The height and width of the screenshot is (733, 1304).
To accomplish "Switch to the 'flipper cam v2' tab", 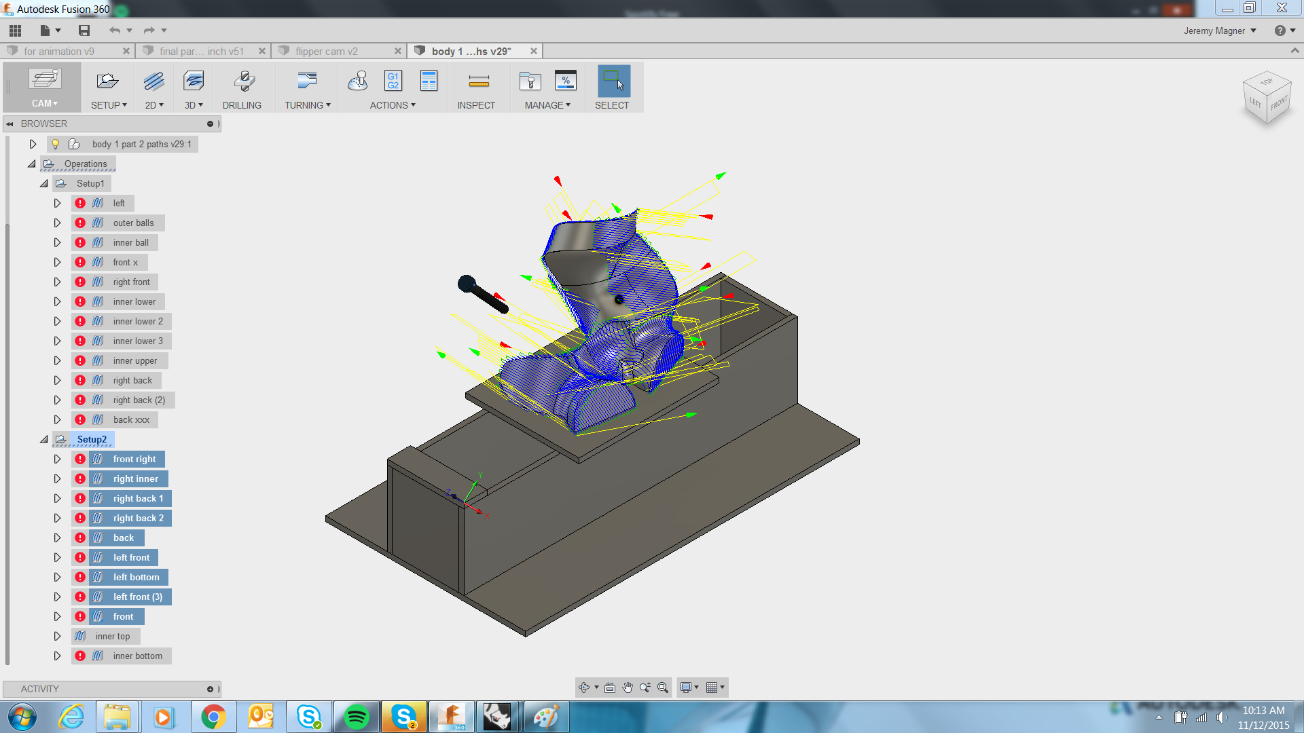I will [326, 50].
